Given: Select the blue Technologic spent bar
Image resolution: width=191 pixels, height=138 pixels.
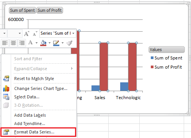Looking at the screenshot, I should point(124,87).
